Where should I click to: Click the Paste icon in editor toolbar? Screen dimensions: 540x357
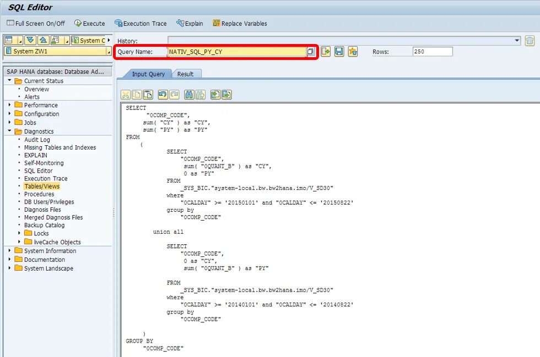(x=148, y=95)
